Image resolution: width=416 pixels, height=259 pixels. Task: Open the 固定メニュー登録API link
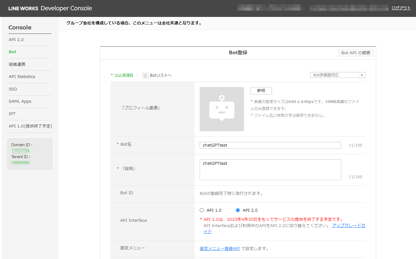pyautogui.click(x=219, y=248)
